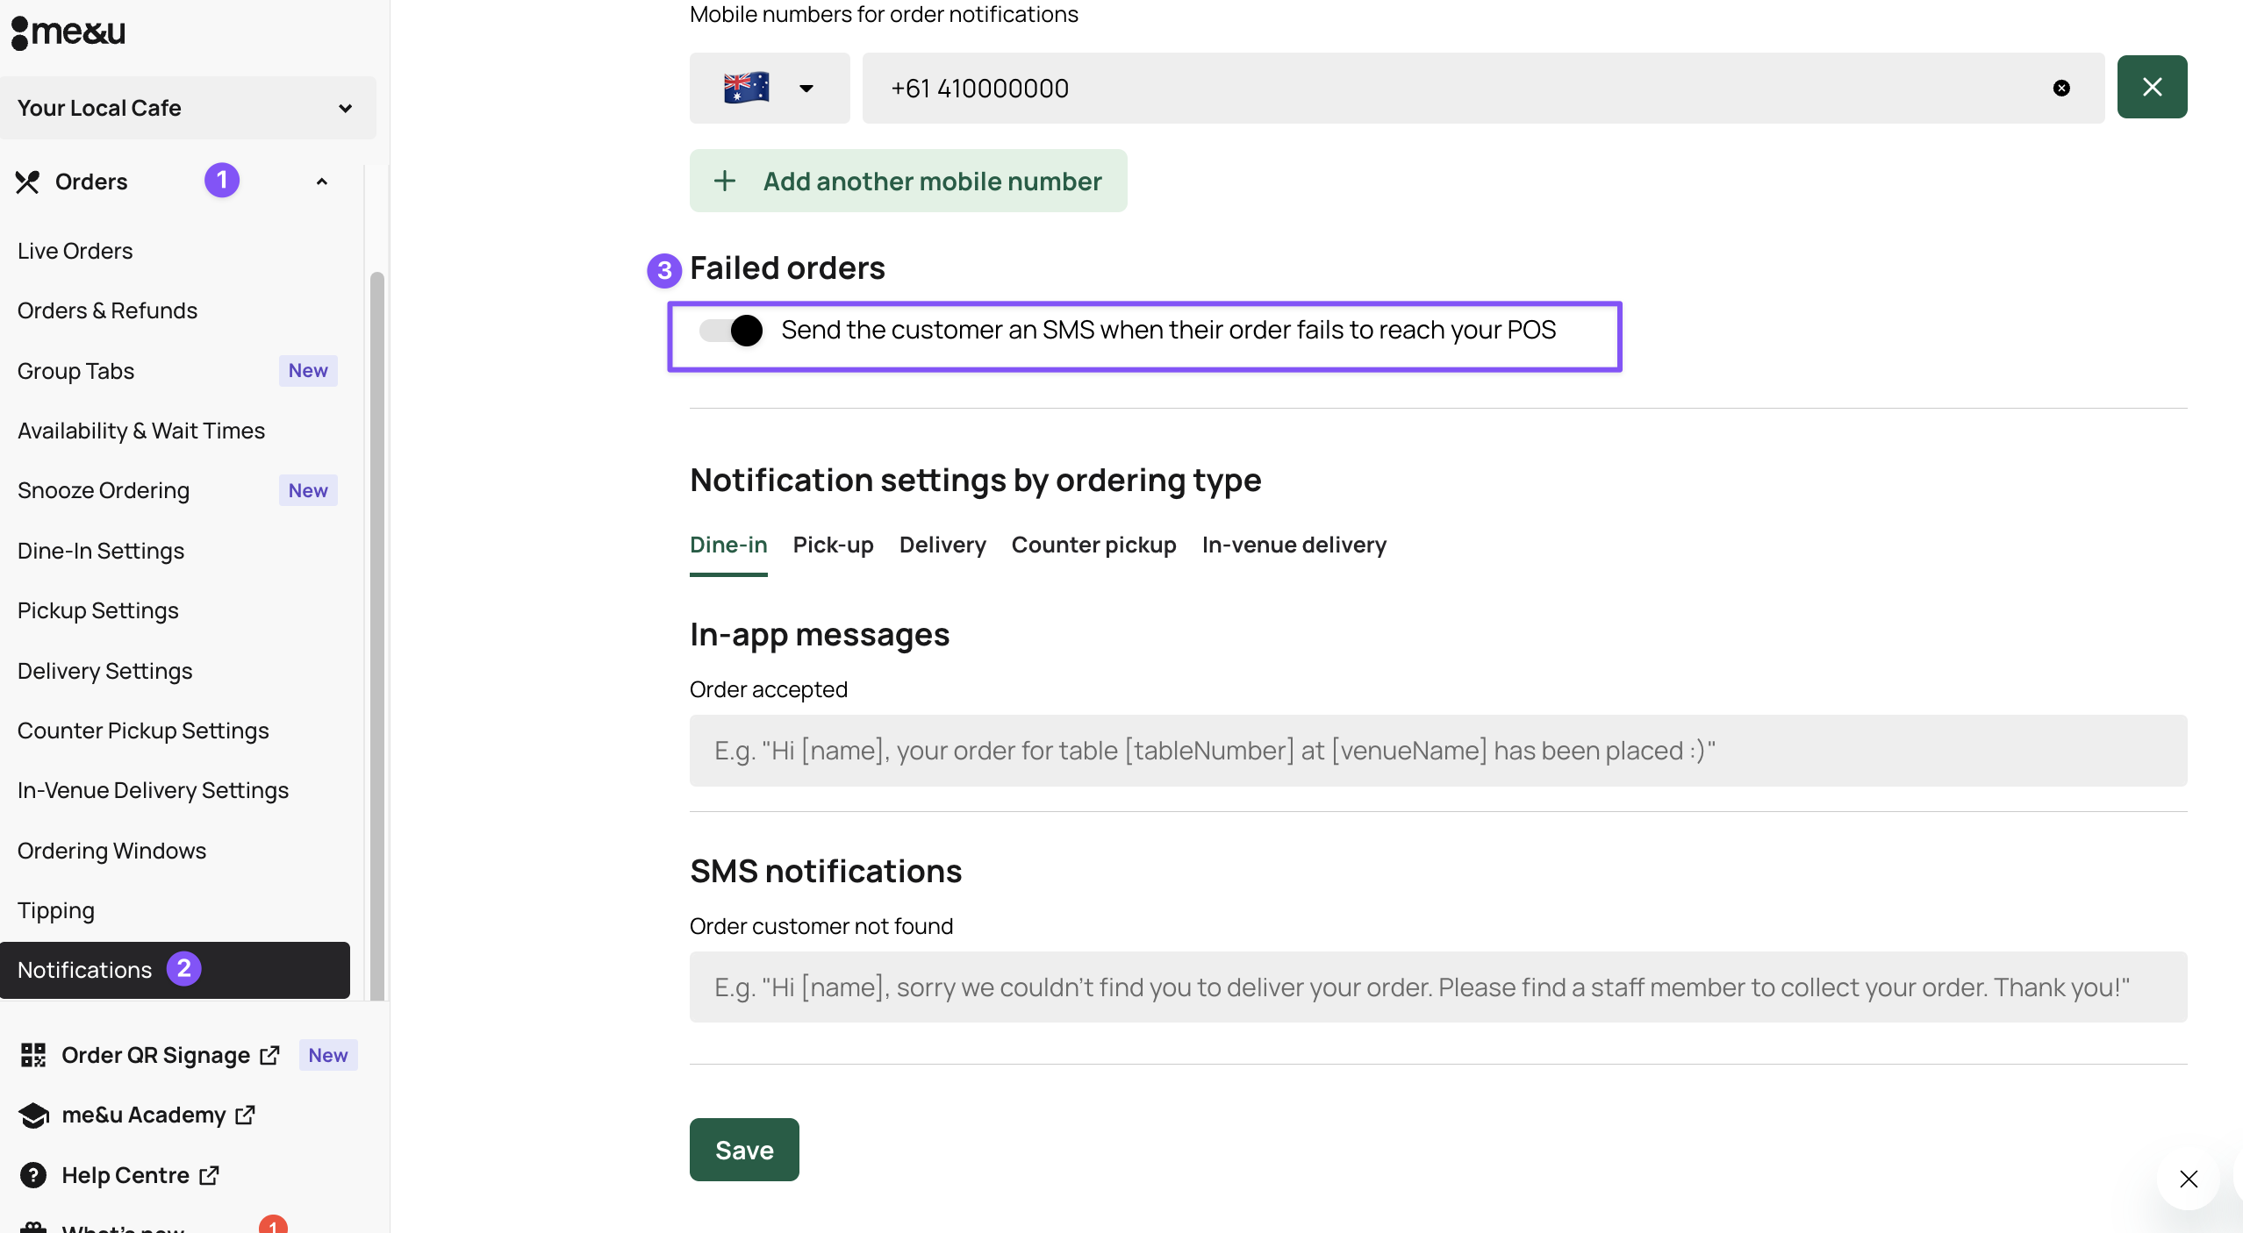Screen dimensions: 2243x1233
Task: Click the Order accepted message field
Action: [1437, 751]
